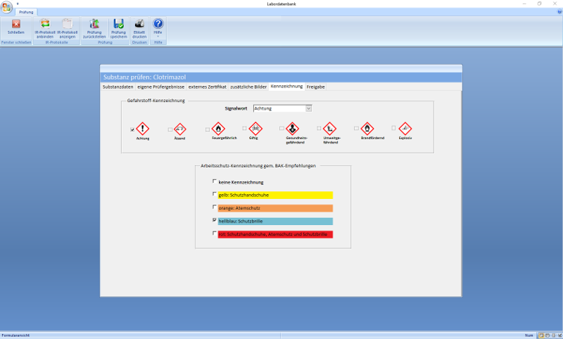Open the Signalwort dropdown
563x339 pixels.
308,108
